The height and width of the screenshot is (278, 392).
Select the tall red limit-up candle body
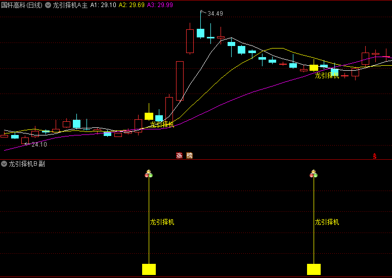click(x=180, y=81)
